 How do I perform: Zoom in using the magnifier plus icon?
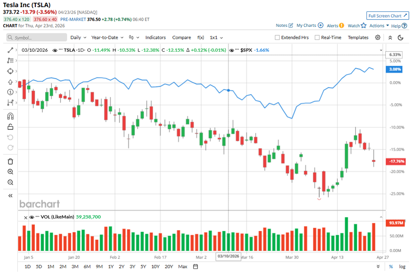coord(10,172)
